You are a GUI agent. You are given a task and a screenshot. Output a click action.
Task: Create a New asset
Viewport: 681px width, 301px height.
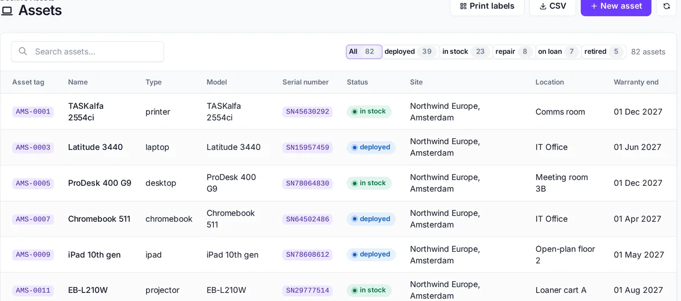pos(616,6)
